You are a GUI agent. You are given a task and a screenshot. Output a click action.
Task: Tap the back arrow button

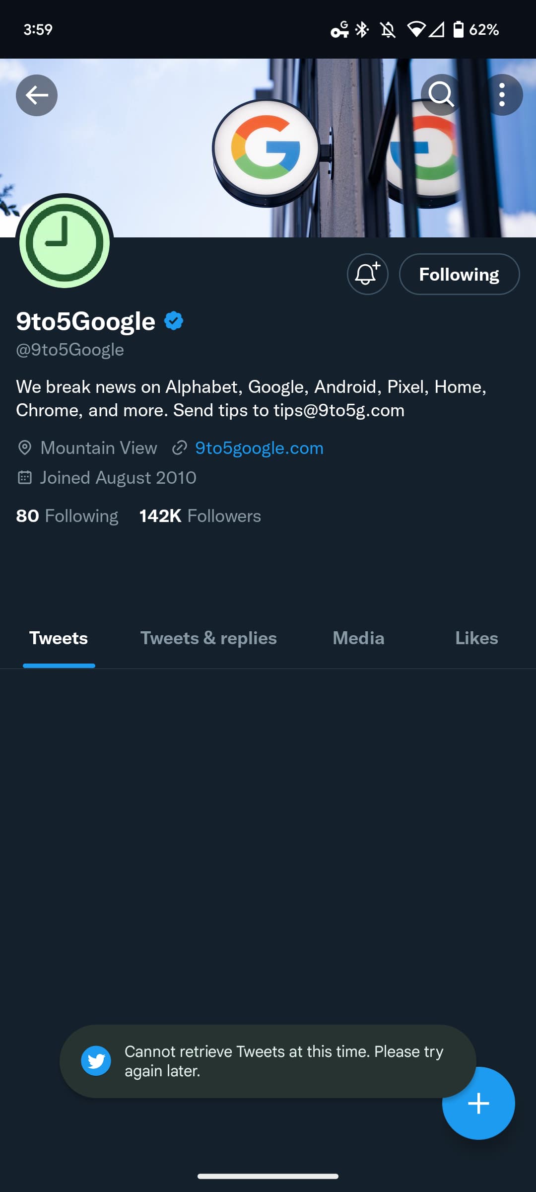[x=36, y=95]
